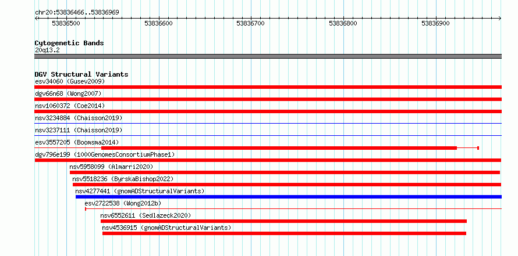Select the nsv6552611 red variant bar

coord(284,221)
